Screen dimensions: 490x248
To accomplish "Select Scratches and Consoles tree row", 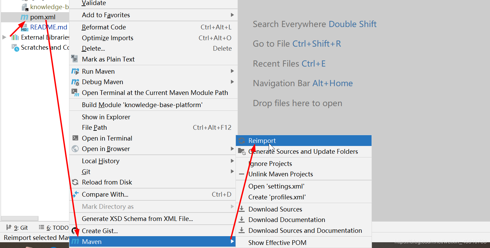I will click(x=35, y=48).
